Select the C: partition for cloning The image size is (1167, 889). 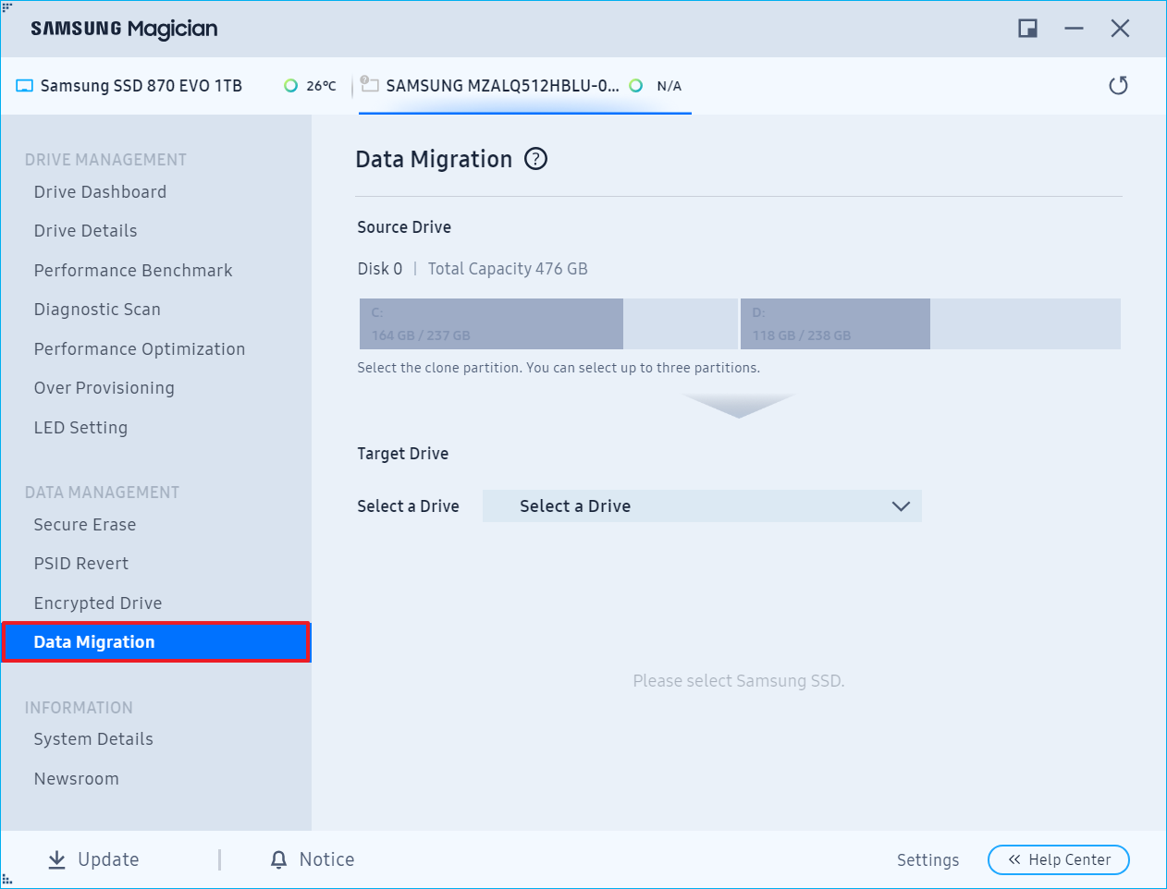click(x=490, y=323)
